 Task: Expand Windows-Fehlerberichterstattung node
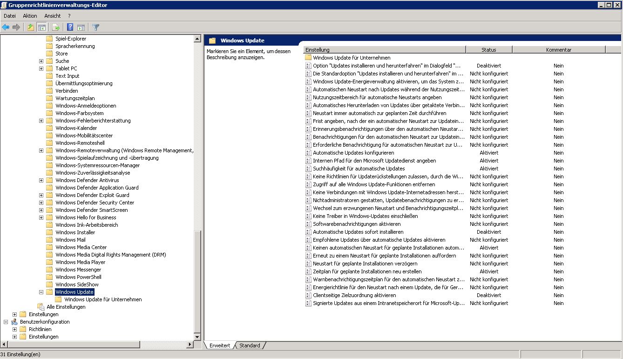[41, 121]
